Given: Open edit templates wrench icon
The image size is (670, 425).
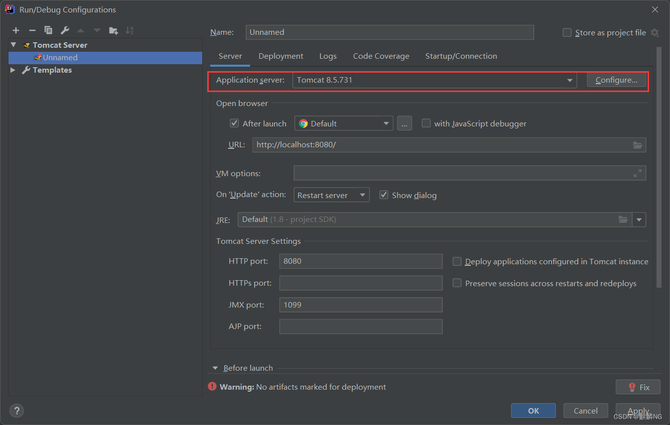Looking at the screenshot, I should [65, 30].
